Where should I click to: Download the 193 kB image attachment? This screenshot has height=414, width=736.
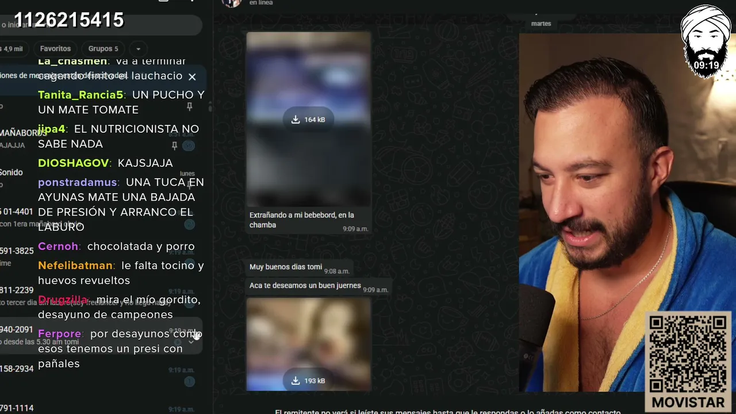tap(308, 381)
